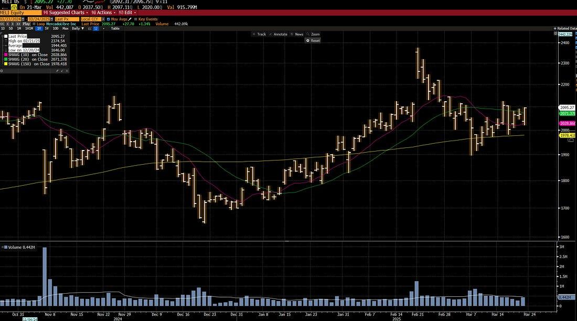
Task: Open the News overlay tool
Action: coord(297,34)
